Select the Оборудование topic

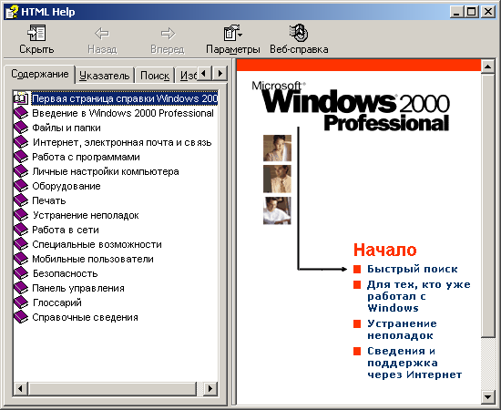pyautogui.click(x=66, y=186)
